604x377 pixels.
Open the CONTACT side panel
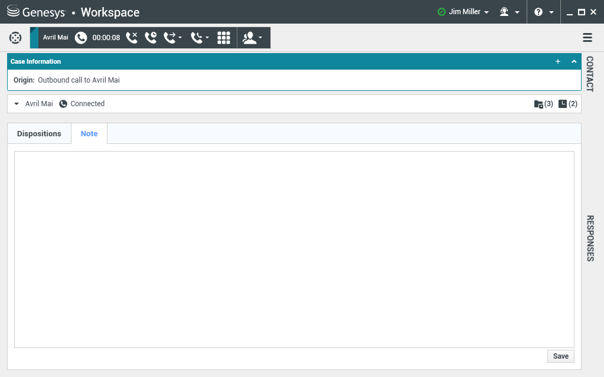point(590,74)
